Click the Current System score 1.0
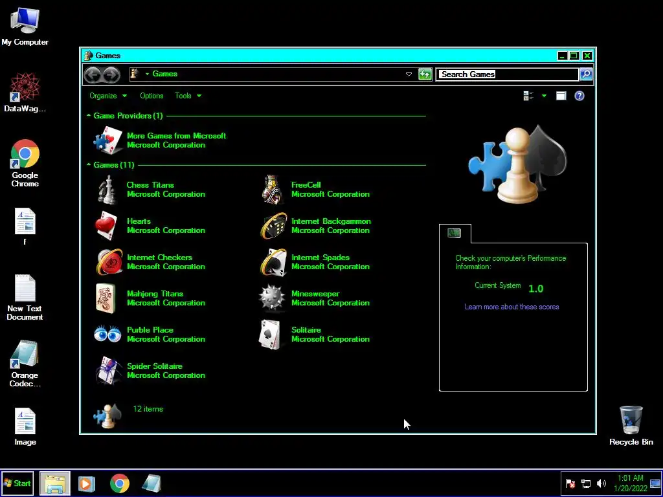663x497 pixels. pos(535,289)
